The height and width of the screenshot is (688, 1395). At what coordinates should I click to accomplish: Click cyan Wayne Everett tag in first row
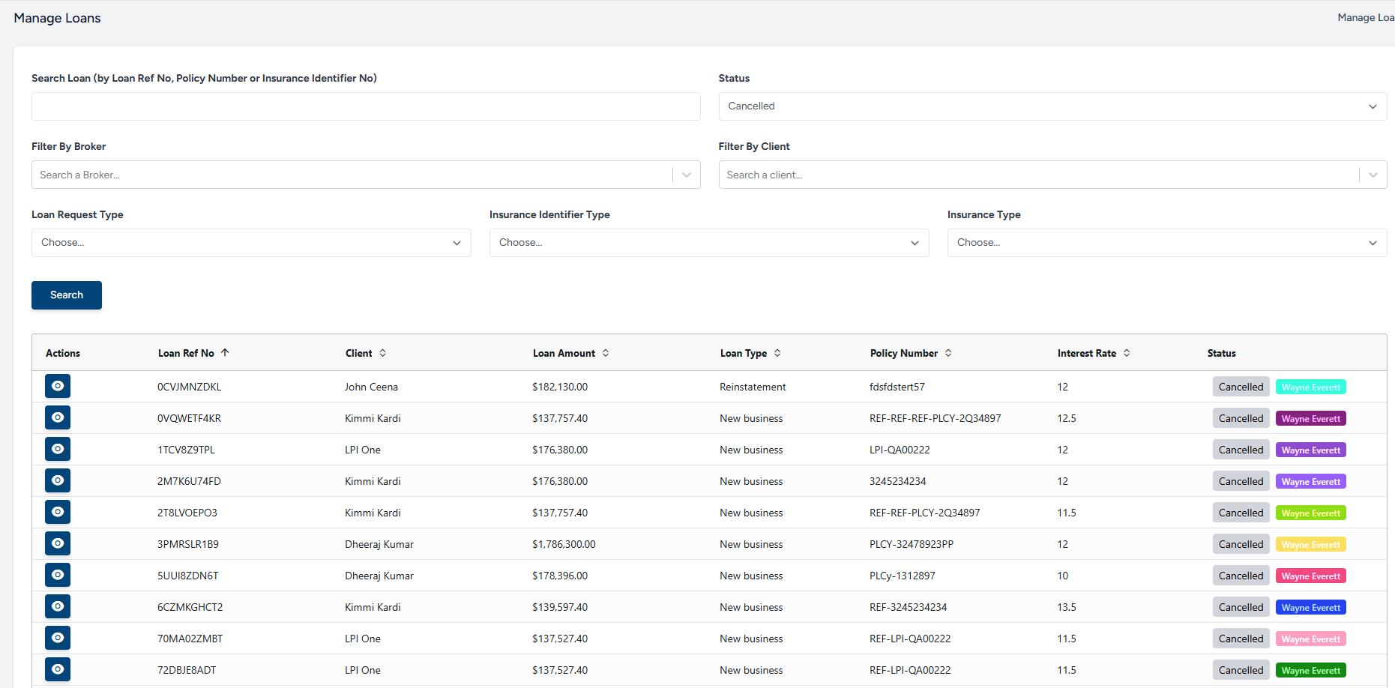[x=1310, y=387]
